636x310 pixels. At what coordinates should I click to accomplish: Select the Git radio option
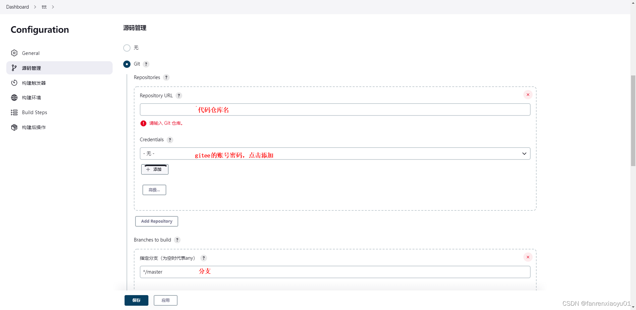point(127,64)
